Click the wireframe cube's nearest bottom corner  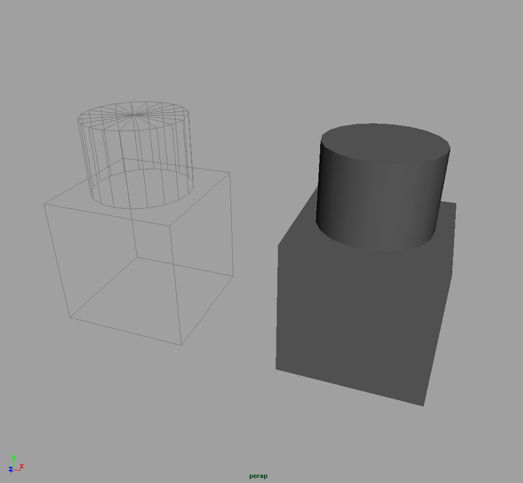182,345
